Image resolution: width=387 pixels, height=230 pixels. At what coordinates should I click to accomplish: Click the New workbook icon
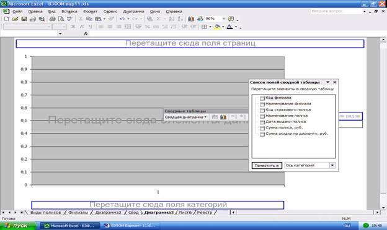click(x=6, y=19)
